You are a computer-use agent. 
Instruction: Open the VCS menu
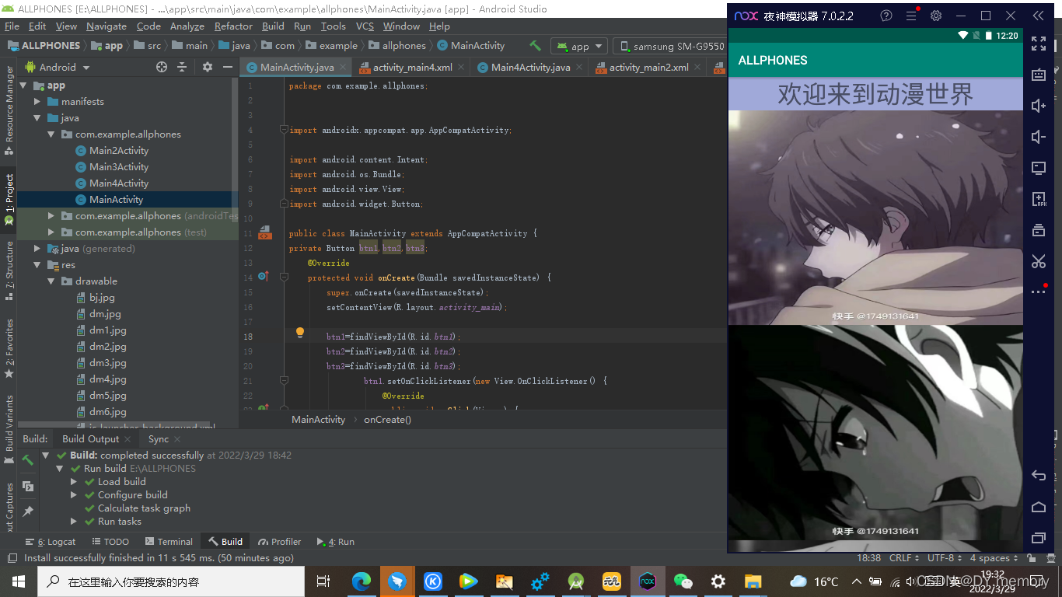(x=365, y=26)
